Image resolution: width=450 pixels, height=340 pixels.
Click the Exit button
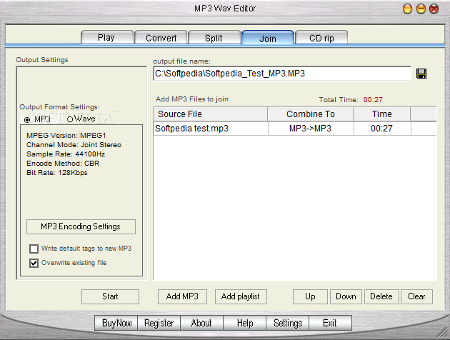pyautogui.click(x=330, y=323)
